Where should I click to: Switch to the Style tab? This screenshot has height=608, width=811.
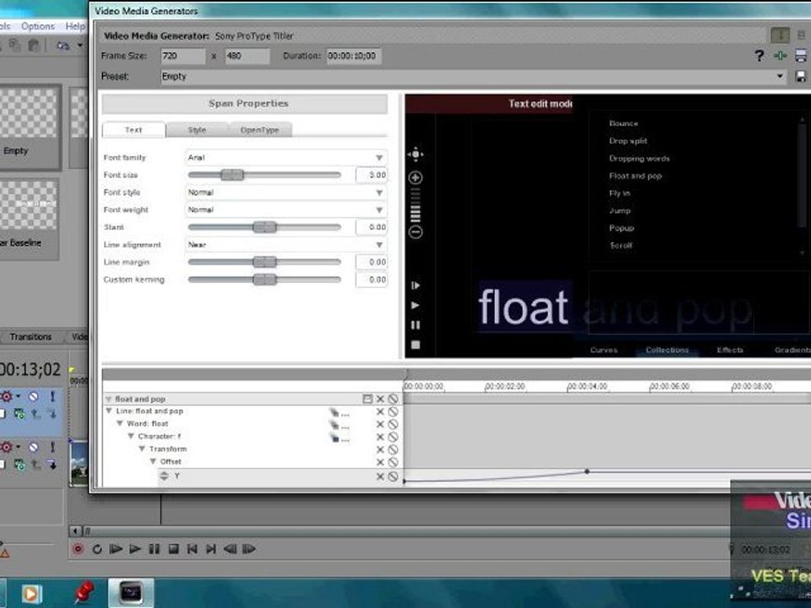pos(197,130)
